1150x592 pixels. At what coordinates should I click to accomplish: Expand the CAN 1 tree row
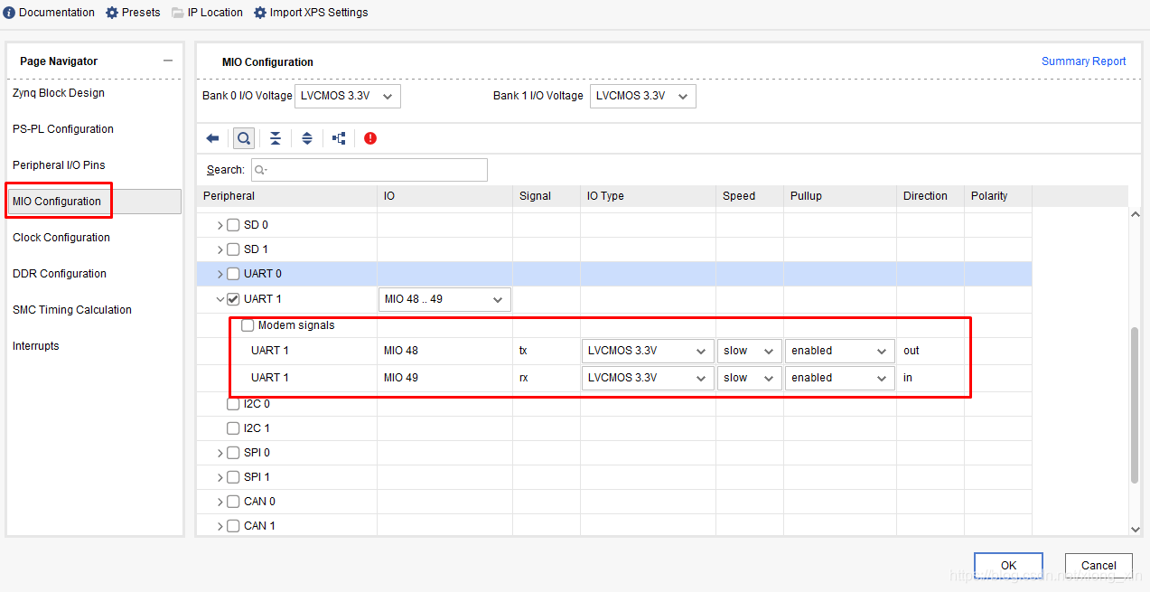click(x=220, y=526)
